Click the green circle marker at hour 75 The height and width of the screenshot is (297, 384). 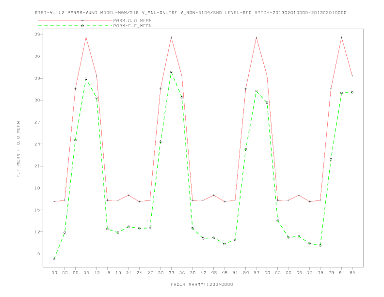coord(320,245)
